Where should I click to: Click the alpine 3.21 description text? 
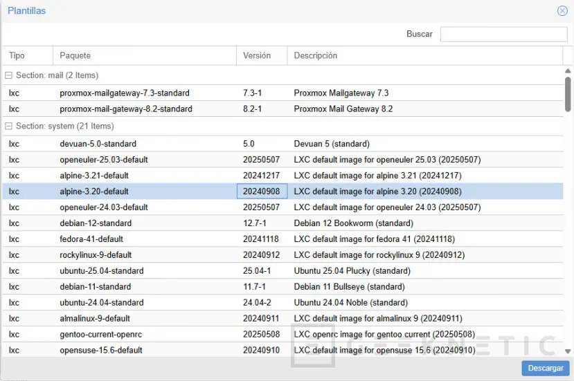(378, 176)
